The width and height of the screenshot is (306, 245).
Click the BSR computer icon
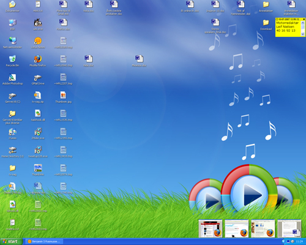point(12,23)
